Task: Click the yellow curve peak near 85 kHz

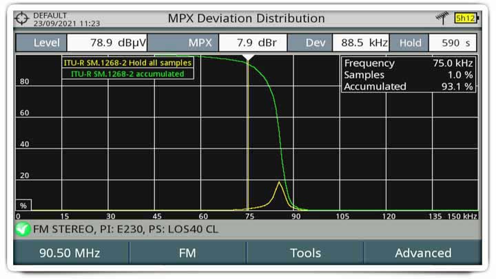Action: (279, 183)
